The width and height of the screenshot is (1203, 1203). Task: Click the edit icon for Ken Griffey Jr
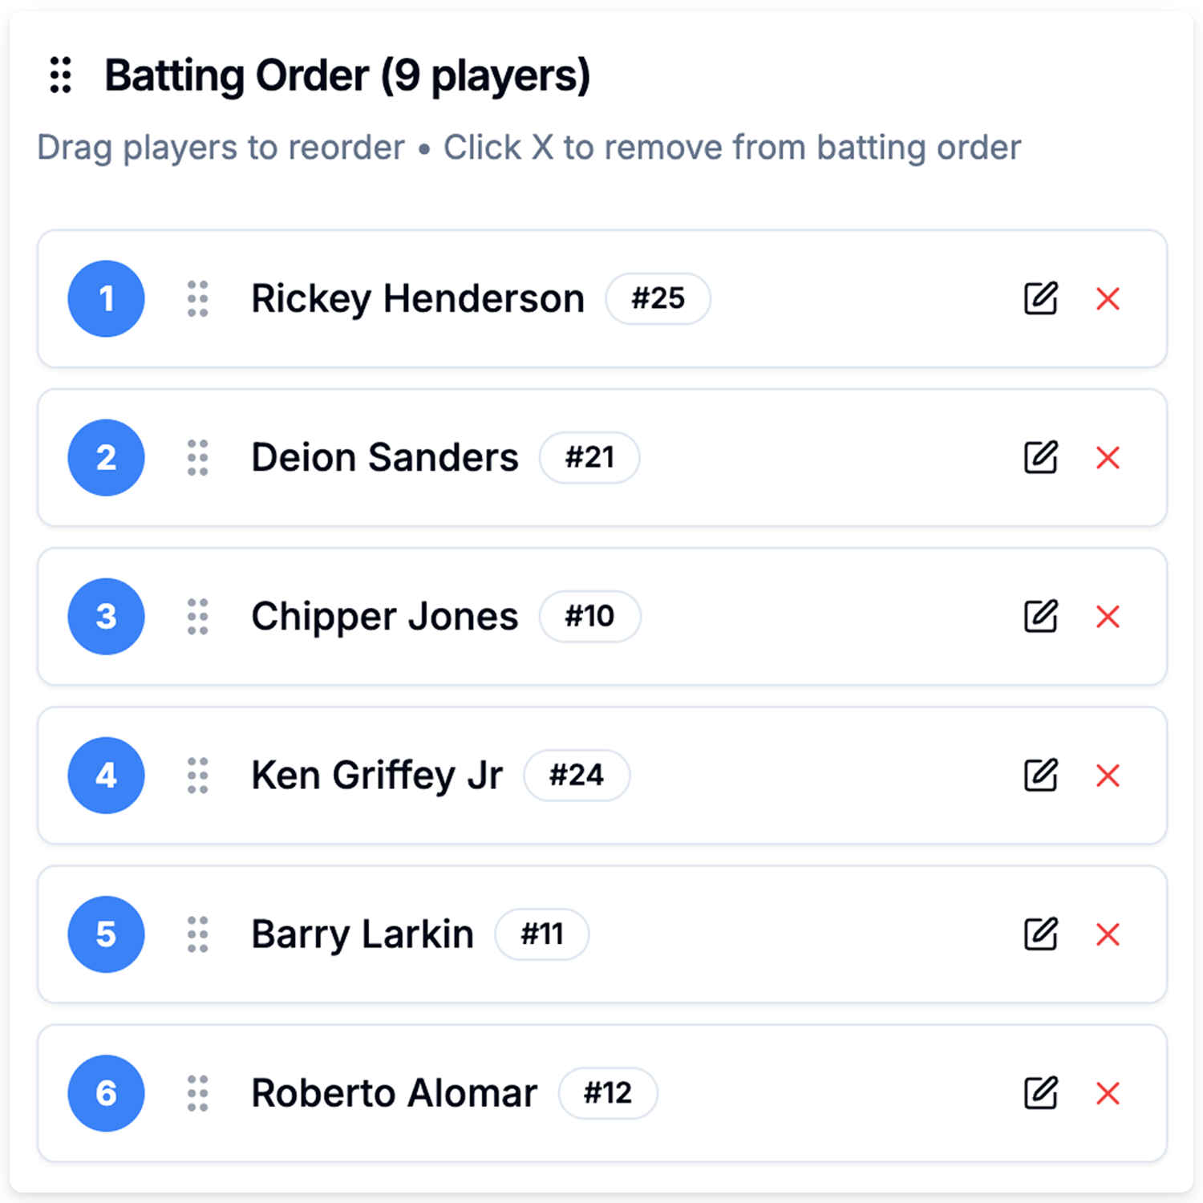(1041, 776)
